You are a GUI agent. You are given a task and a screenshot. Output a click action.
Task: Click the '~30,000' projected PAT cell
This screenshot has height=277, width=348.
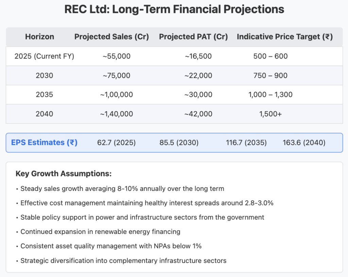[x=198, y=95]
